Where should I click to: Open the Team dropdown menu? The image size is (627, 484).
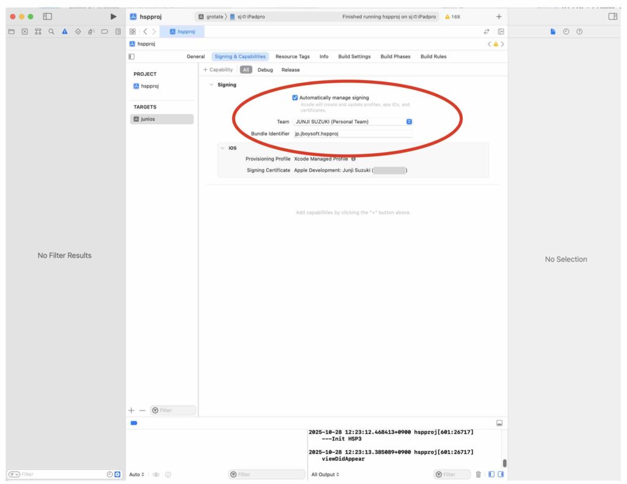(x=409, y=121)
